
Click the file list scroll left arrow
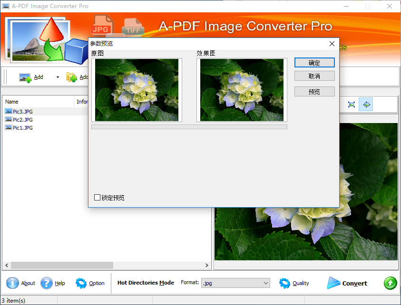7,266
